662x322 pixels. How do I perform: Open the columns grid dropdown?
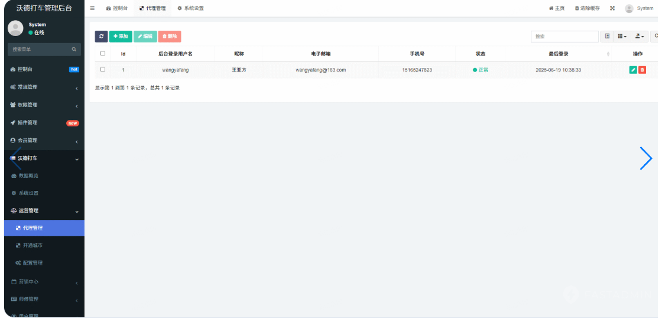[622, 37]
